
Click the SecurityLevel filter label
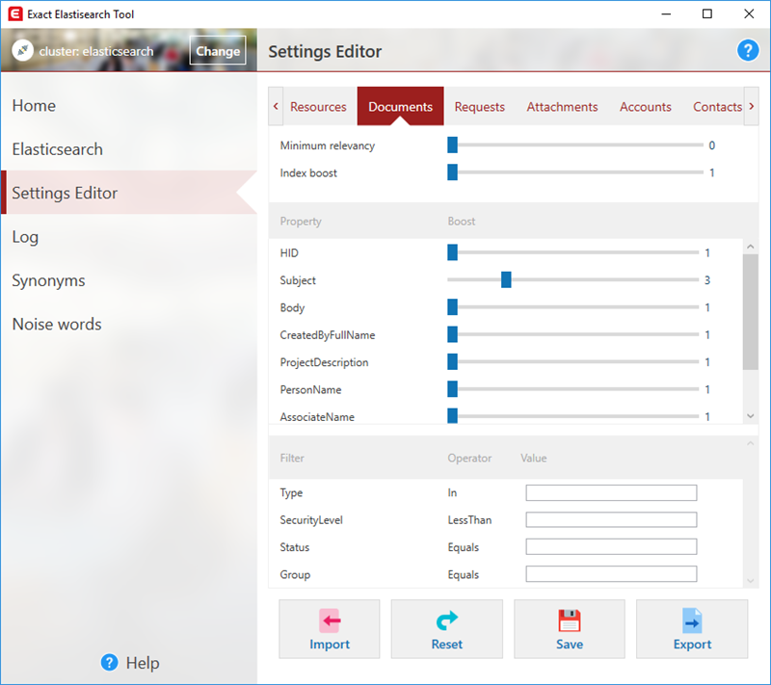point(311,520)
